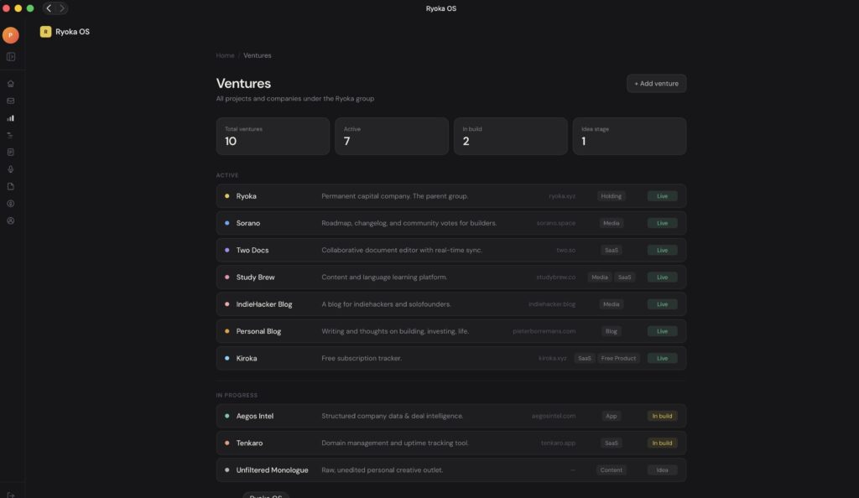Click the Add venture button
Image resolution: width=859 pixels, height=498 pixels.
[656, 84]
